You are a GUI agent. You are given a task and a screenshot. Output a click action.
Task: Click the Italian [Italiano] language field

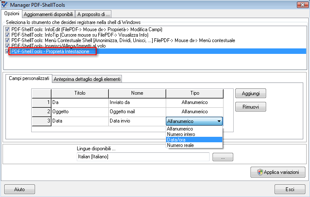click(x=143, y=157)
